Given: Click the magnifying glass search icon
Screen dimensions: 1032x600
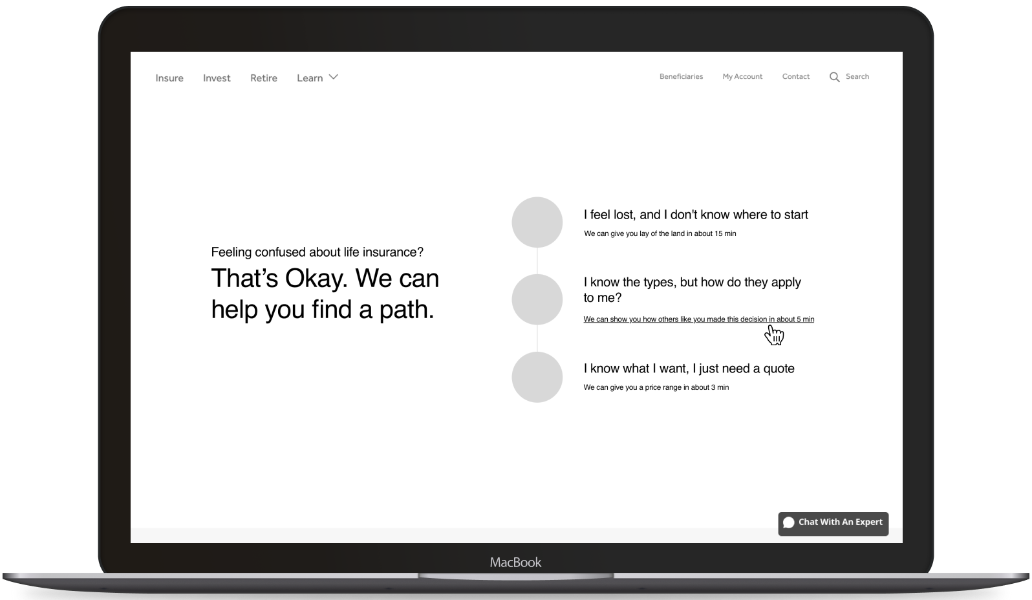Looking at the screenshot, I should [x=834, y=77].
